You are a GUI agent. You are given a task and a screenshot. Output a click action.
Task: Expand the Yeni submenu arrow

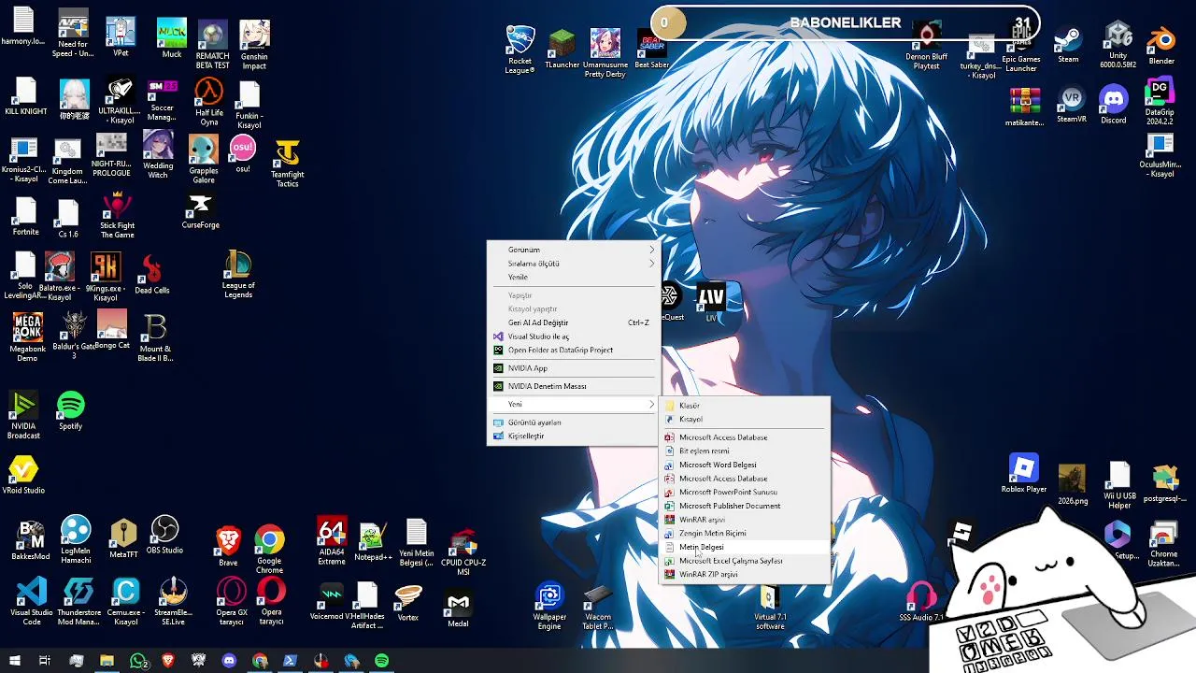[651, 404]
